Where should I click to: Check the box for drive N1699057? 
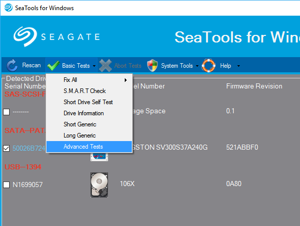(7, 185)
